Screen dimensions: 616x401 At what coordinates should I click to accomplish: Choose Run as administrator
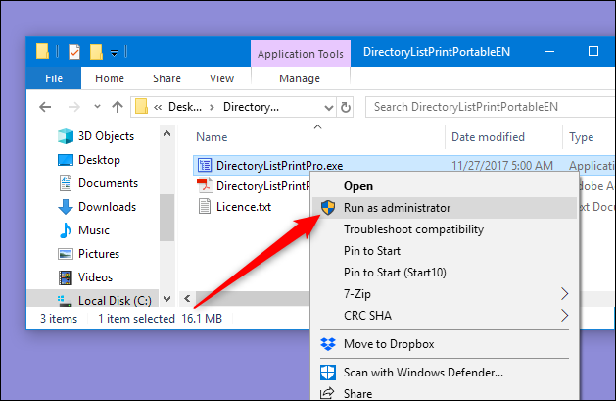pos(445,208)
